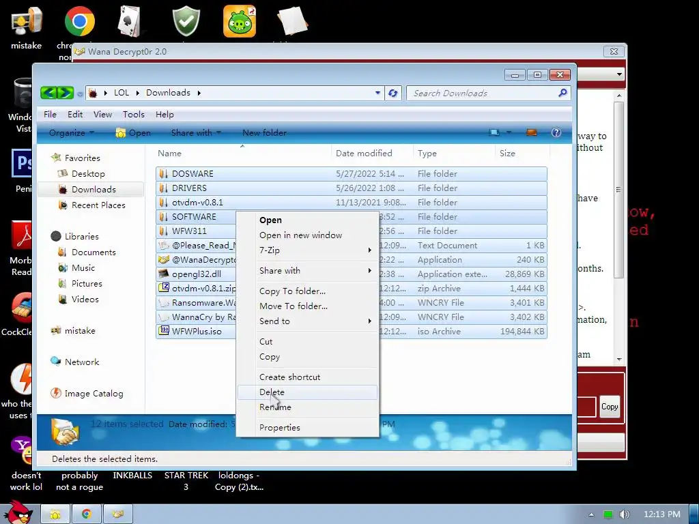699x524 pixels.
Task: Open the Tools menu
Action: pyautogui.click(x=134, y=114)
